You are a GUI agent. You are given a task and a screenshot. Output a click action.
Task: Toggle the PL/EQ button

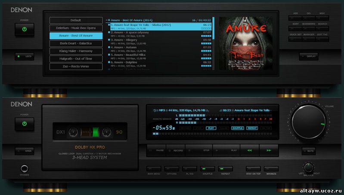point(189,169)
